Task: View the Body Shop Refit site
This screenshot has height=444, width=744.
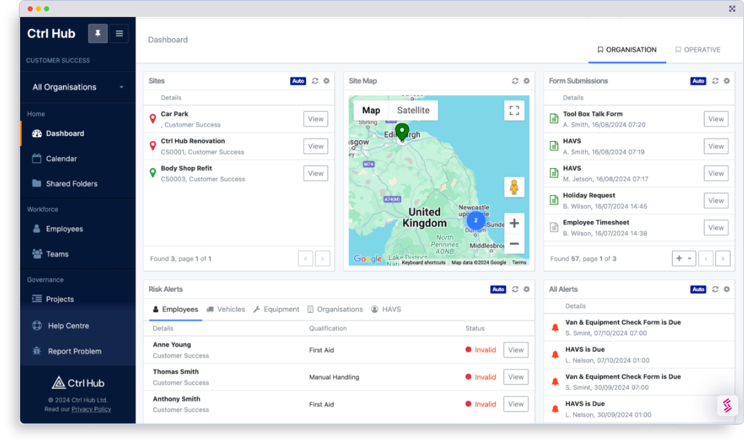Action: coord(315,173)
